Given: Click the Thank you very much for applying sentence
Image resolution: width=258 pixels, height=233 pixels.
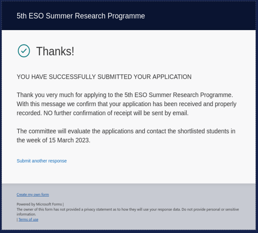Looking at the screenshot, I should click(x=125, y=95).
